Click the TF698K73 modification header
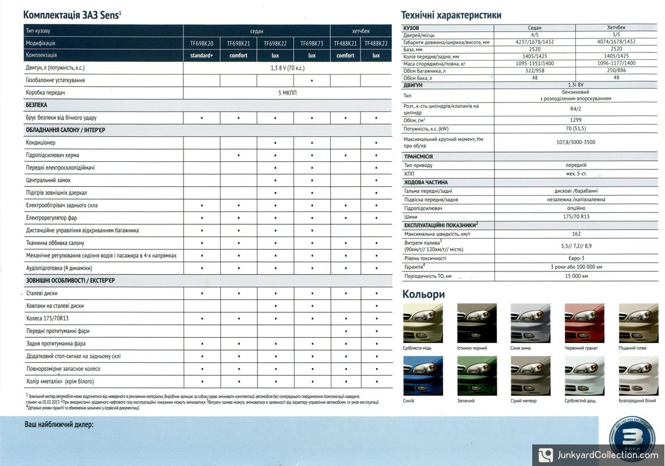The image size is (665, 466). [312, 43]
